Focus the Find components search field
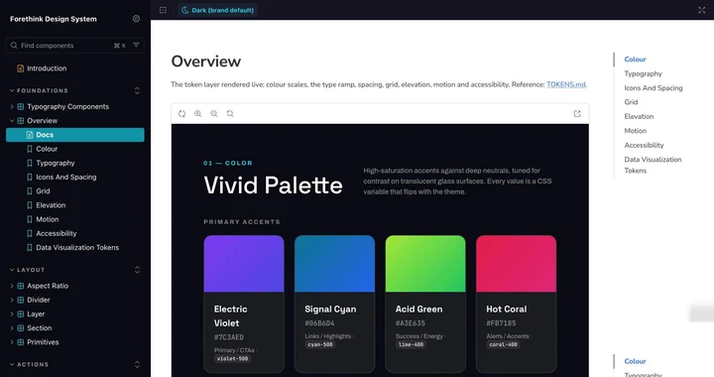714x377 pixels. point(75,46)
